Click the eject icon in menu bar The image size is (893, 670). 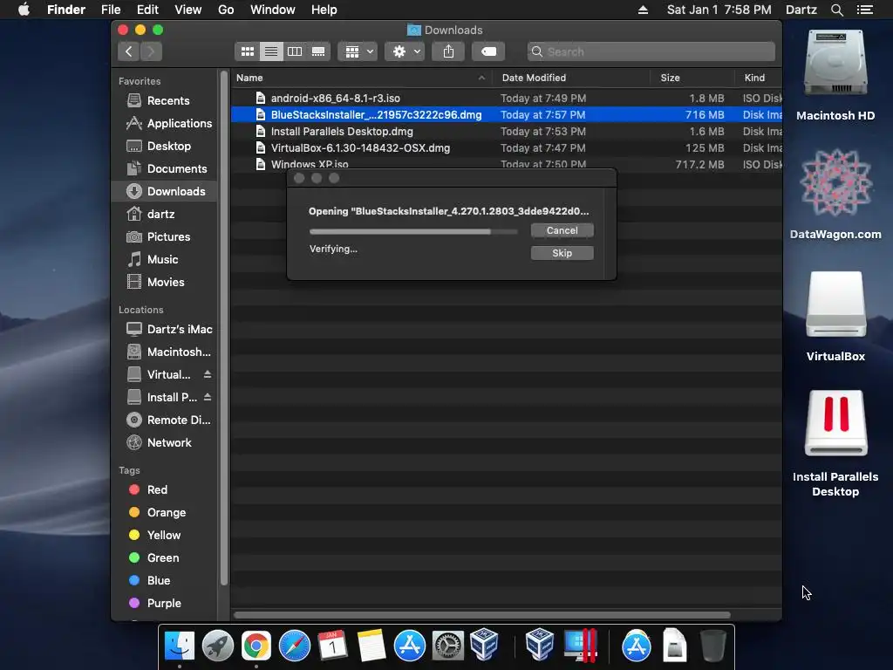(643, 10)
